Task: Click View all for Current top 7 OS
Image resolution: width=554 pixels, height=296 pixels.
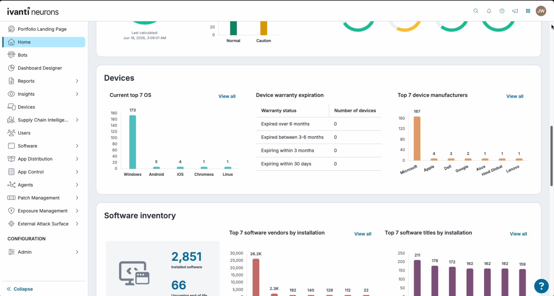Action: 227,96
